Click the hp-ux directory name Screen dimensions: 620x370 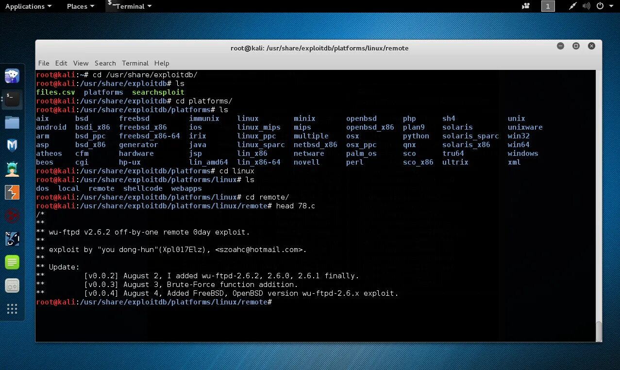point(130,162)
